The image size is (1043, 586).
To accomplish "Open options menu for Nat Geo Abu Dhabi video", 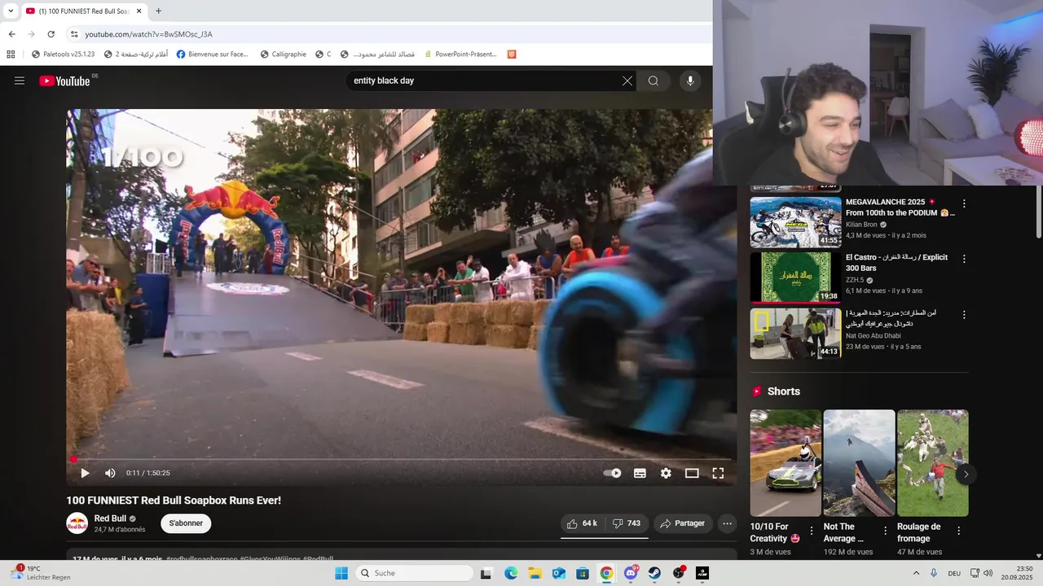I will click(964, 314).
